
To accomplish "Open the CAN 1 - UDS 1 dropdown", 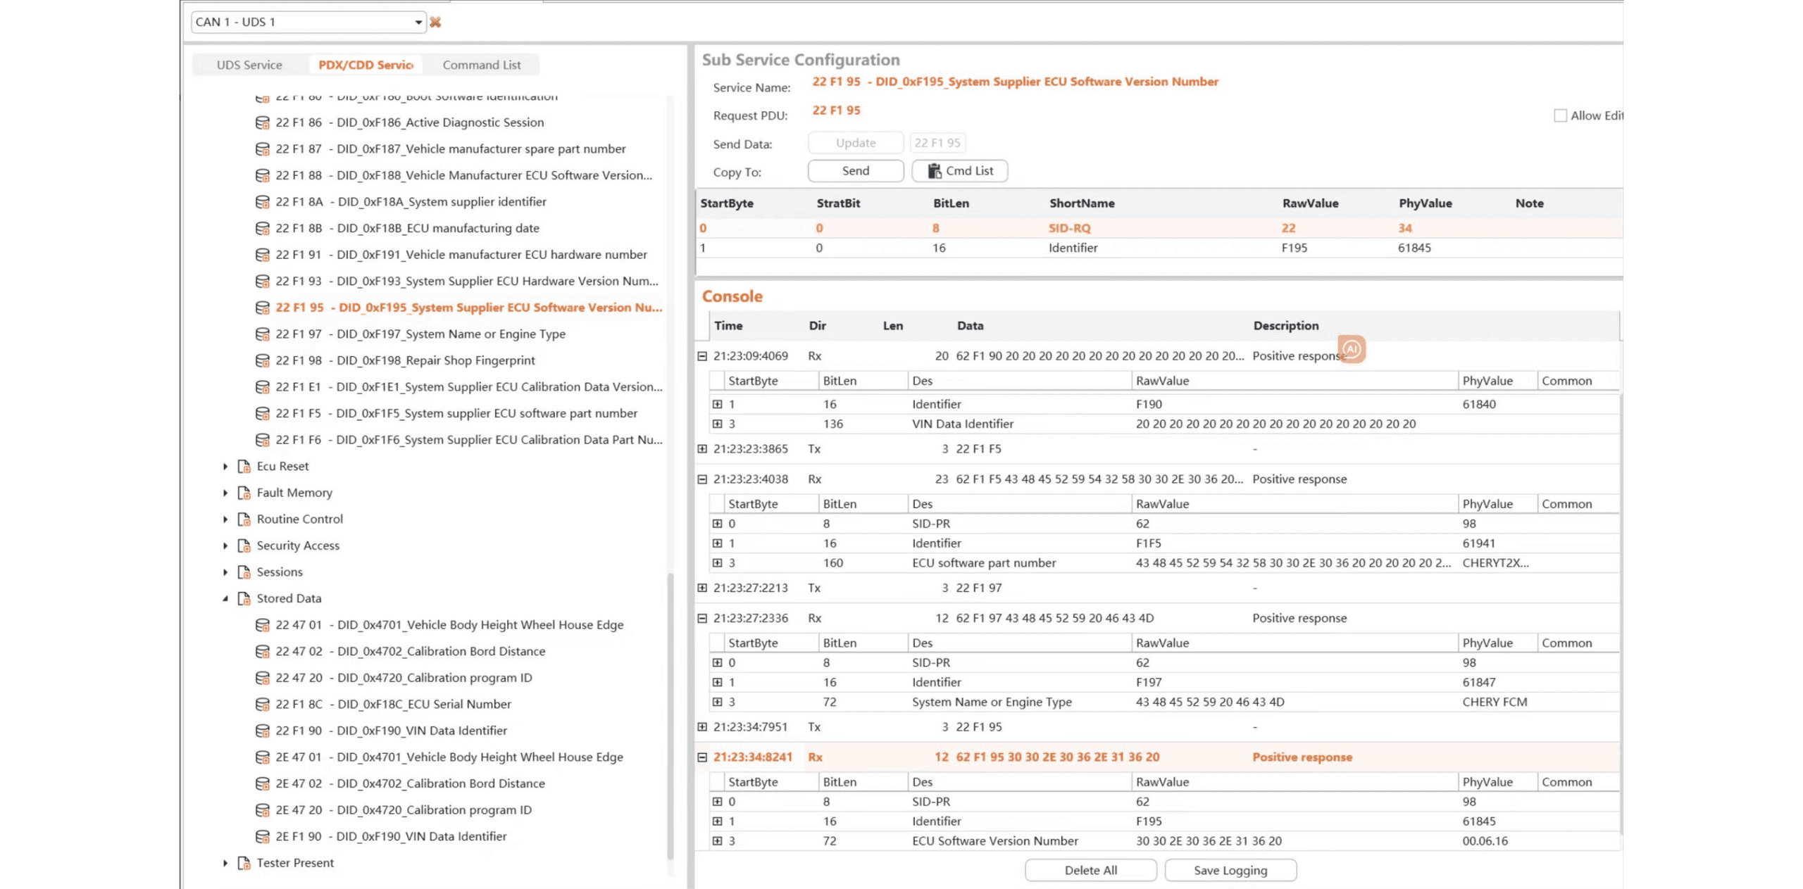I will click(418, 22).
